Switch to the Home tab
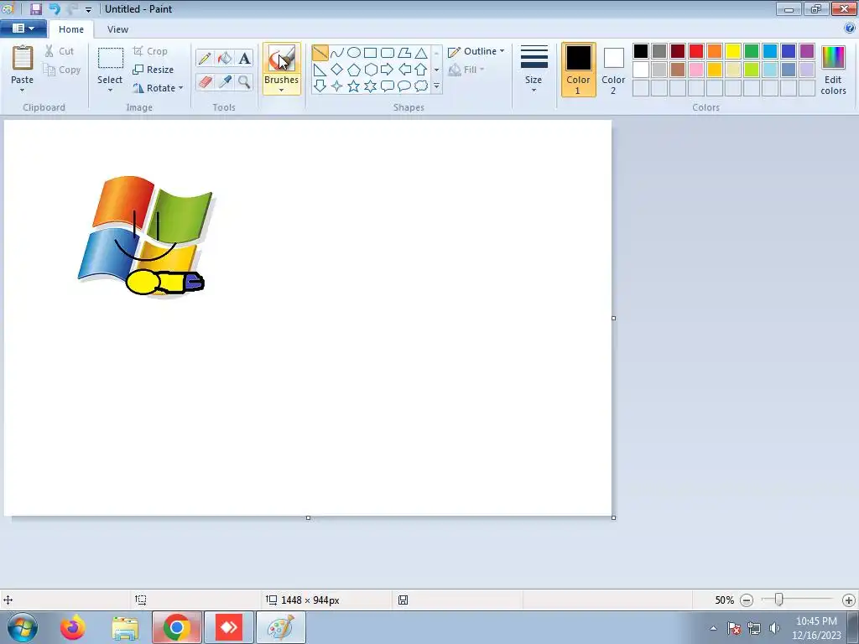This screenshot has width=859, height=644. click(x=71, y=29)
